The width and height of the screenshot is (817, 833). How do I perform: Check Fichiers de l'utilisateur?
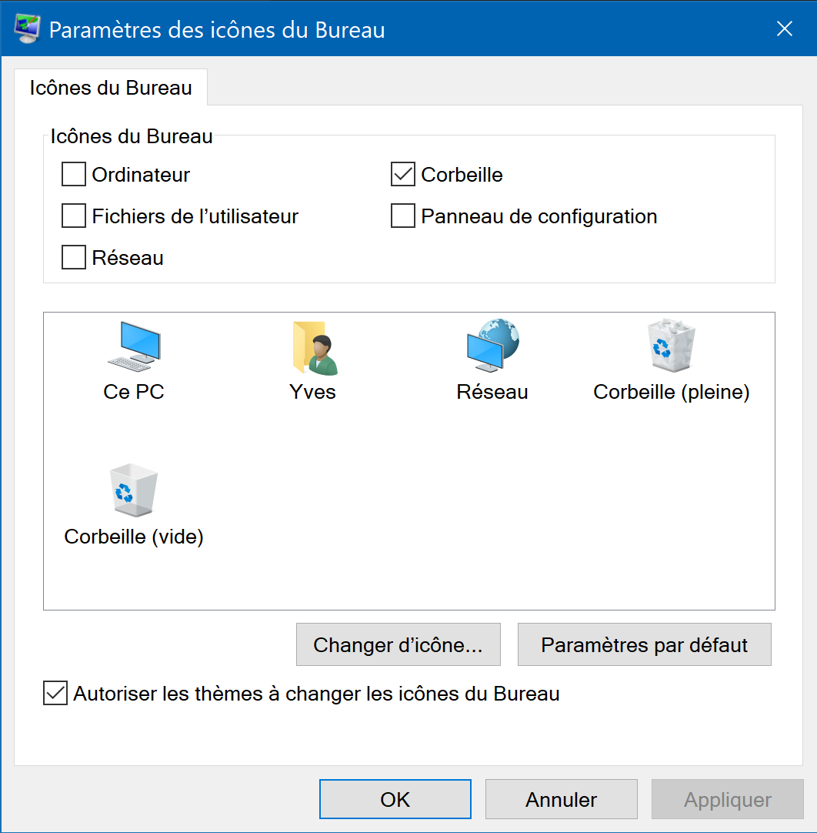click(74, 216)
